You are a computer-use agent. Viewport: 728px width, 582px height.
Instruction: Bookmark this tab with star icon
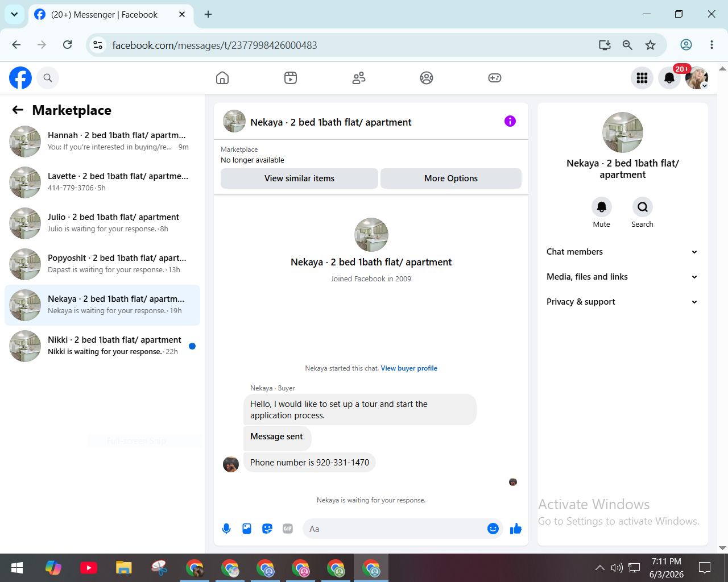[x=651, y=45]
